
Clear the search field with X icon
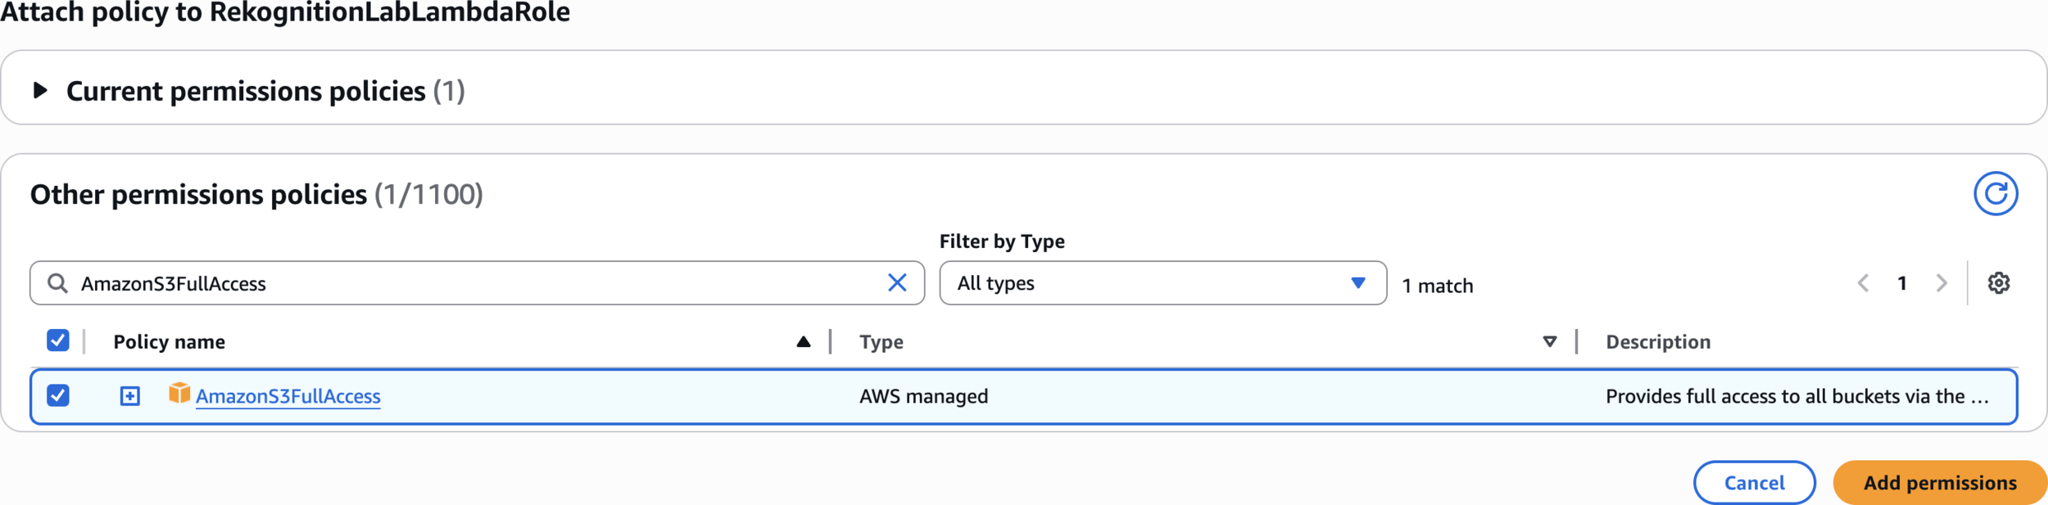tap(897, 283)
